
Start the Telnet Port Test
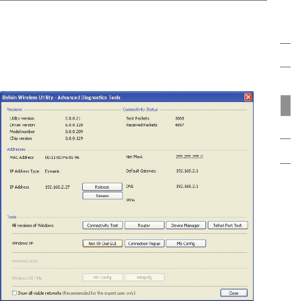[227, 225]
